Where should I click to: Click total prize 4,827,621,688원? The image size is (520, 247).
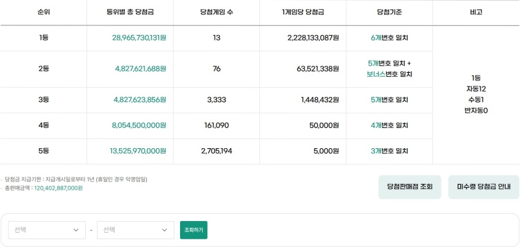[140, 69]
